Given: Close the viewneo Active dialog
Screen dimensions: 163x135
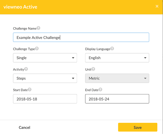Looking at the screenshot, I should (157, 6).
